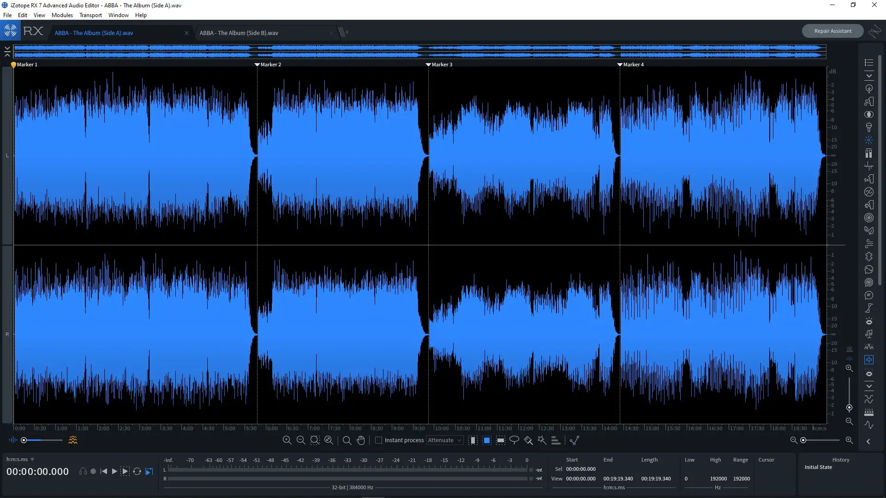Collapse the Utility module group chevron

pos(869,386)
